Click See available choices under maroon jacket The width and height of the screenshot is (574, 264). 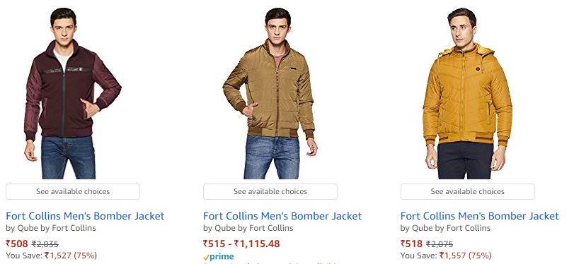coord(73,192)
